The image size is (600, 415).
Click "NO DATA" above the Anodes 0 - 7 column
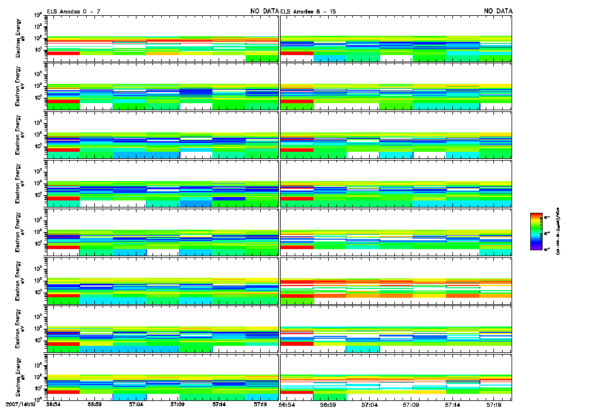pyautogui.click(x=264, y=11)
